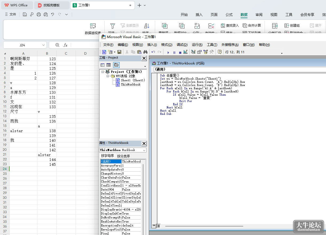The height and width of the screenshot is (235, 326).
Task: Open the ThisWorkbook object dropdown in Properties
Action: [x=144, y=150]
